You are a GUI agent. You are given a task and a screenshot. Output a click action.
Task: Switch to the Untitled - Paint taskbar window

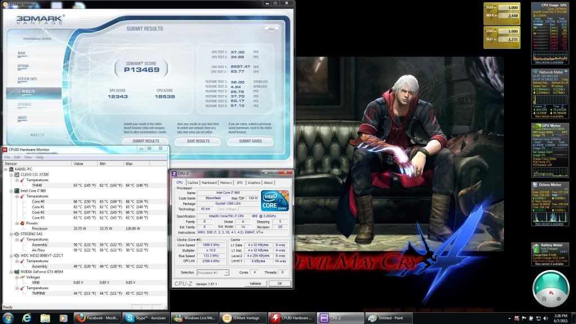[x=388, y=318]
